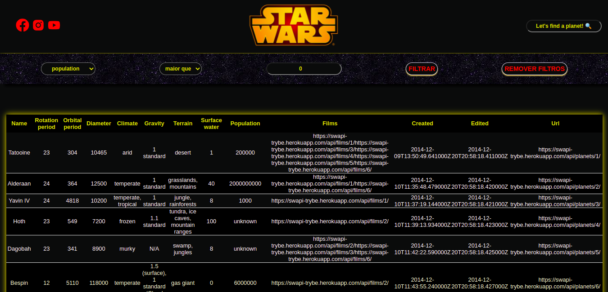Open the YouTube icon link
The image size is (608, 292).
pyautogui.click(x=54, y=25)
